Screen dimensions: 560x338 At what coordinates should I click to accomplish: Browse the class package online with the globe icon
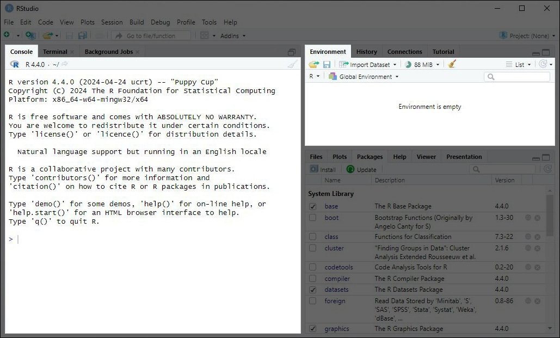(528, 237)
